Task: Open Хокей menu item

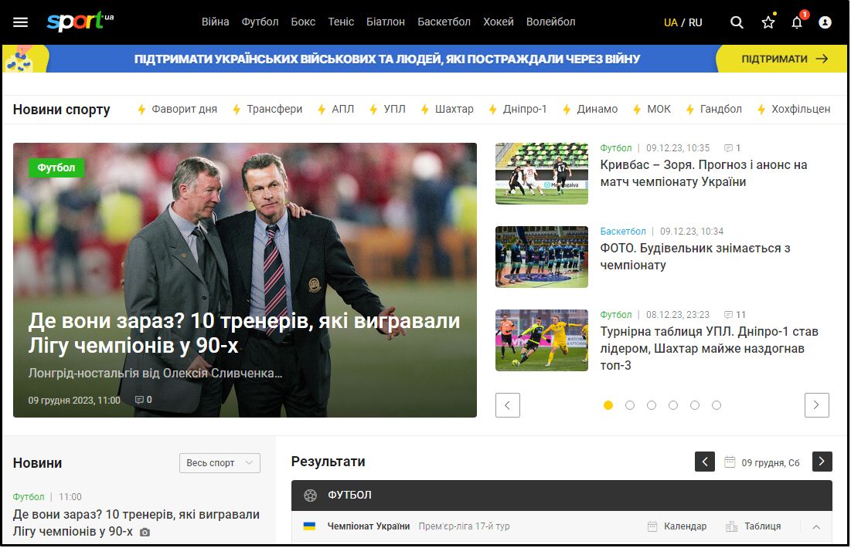Action: [x=499, y=22]
